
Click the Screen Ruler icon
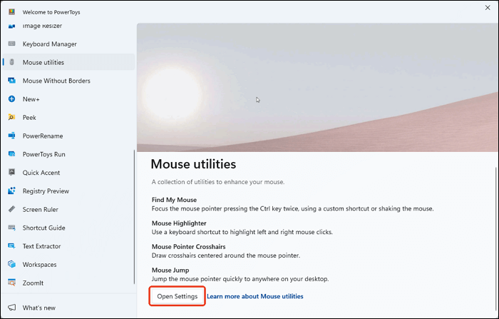[12, 209]
